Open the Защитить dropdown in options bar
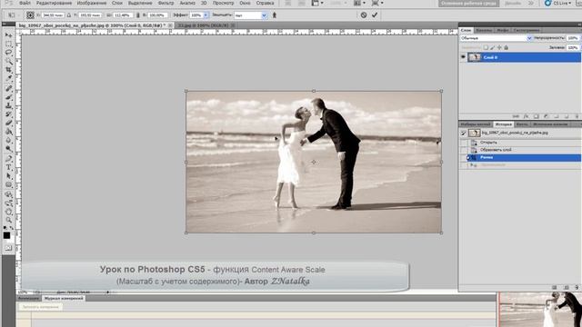The image size is (582, 327). [251, 15]
